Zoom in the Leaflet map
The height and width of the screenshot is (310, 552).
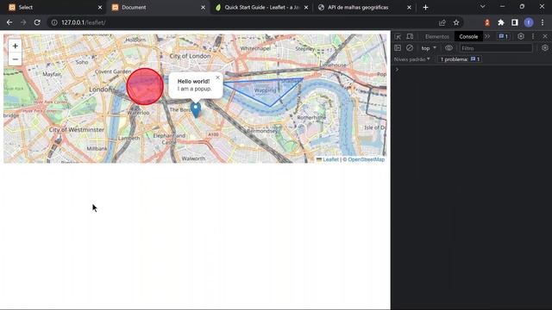[16, 46]
